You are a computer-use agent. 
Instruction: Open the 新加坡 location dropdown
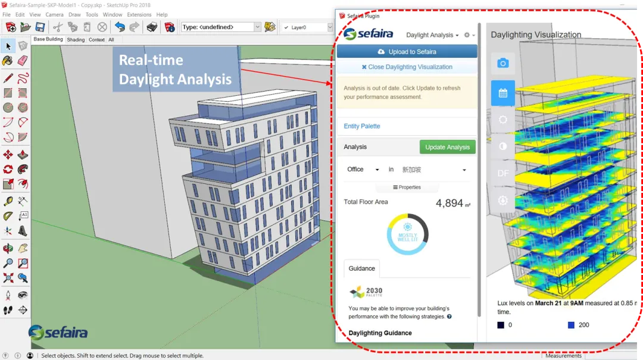[434, 170]
